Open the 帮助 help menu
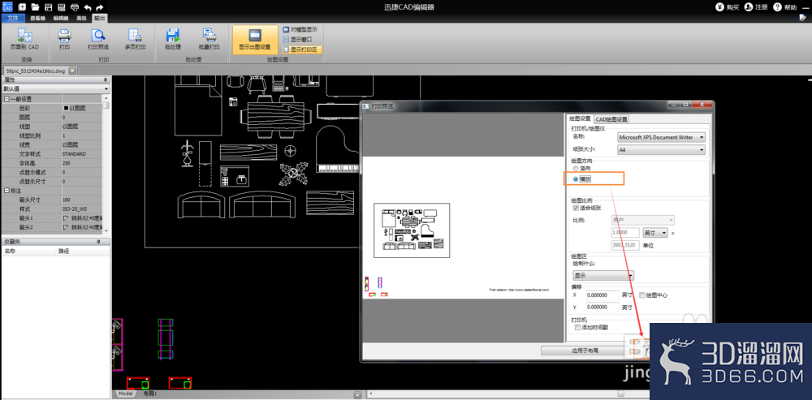 click(784, 7)
